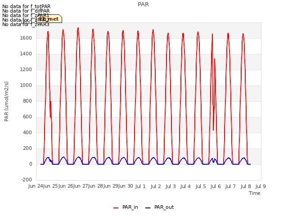Viewport: 288px width, 216px height.
Task: Click the 'Jul 2' x-axis tick label
Action: point(156,186)
